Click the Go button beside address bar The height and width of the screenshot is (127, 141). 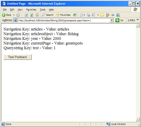point(119,20)
